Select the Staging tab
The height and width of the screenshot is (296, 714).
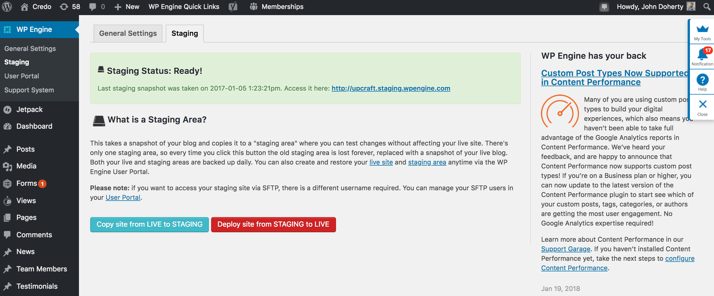click(185, 33)
